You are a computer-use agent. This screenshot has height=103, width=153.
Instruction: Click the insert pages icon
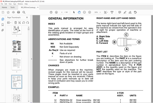(20, 23)
